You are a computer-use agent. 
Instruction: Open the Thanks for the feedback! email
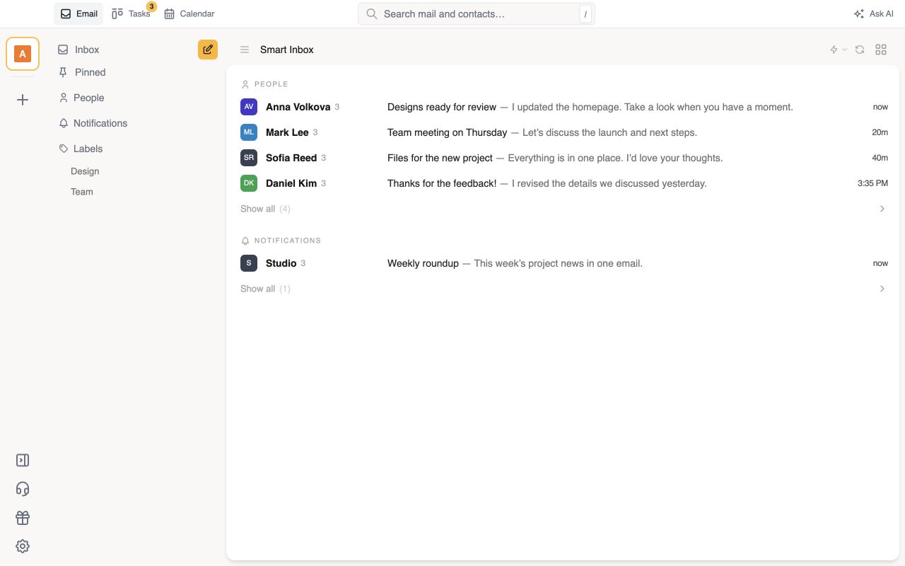pos(564,183)
